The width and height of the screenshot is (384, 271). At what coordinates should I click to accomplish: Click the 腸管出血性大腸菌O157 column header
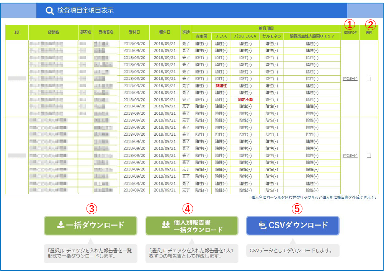[312, 36]
